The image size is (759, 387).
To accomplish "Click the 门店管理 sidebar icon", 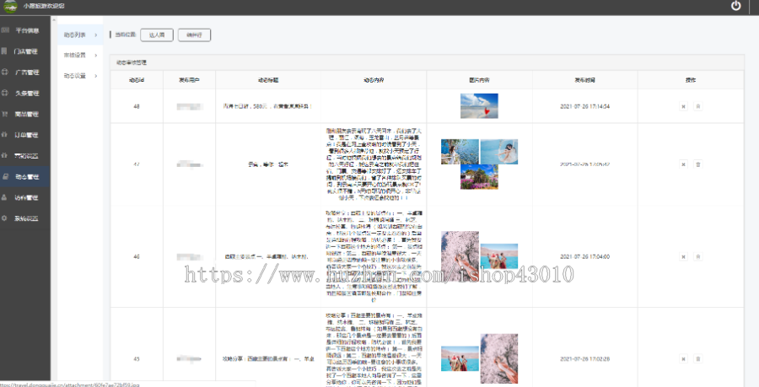I will 5,51.
